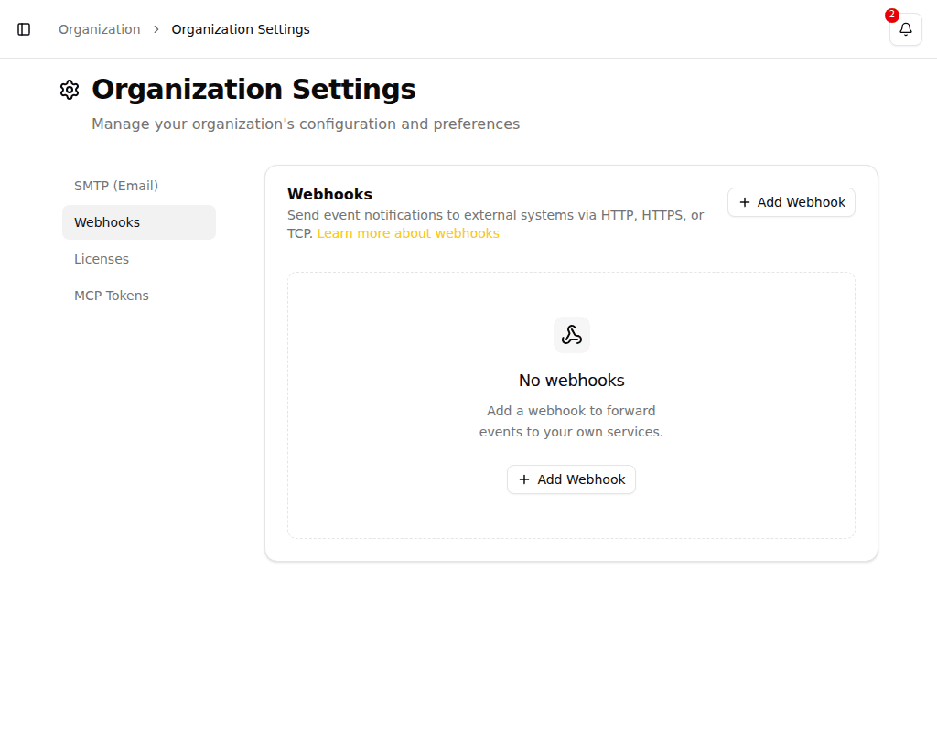The width and height of the screenshot is (937, 732).
Task: Toggle the sidebar panel icon
Action: [24, 29]
